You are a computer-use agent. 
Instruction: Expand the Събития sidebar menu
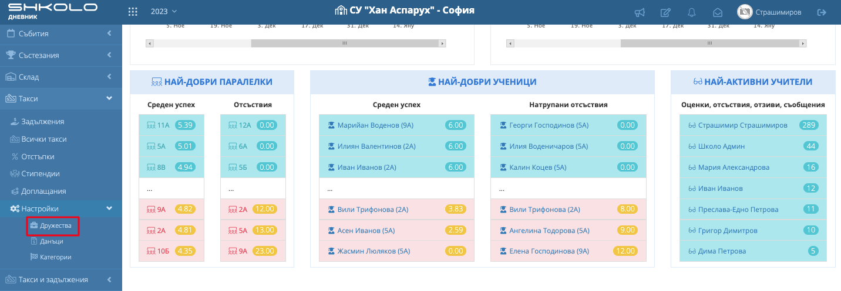coord(61,33)
